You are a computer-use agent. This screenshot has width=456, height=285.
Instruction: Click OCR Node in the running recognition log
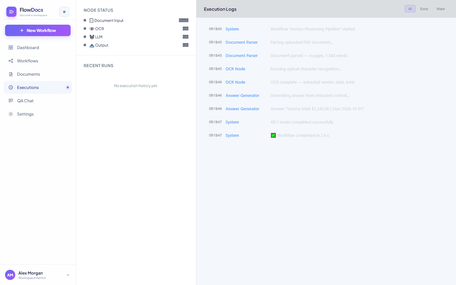(235, 69)
